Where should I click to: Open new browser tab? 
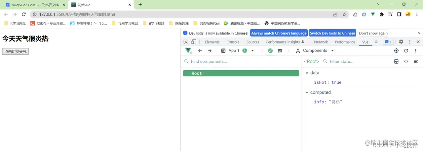click(x=140, y=5)
